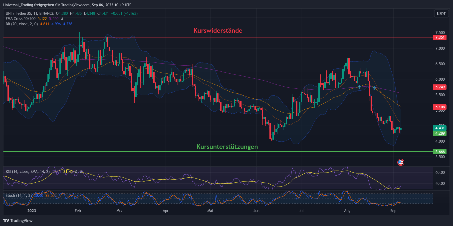453x226 pixels.
Task: Click the Mai label on time axis
Action: click(210, 211)
